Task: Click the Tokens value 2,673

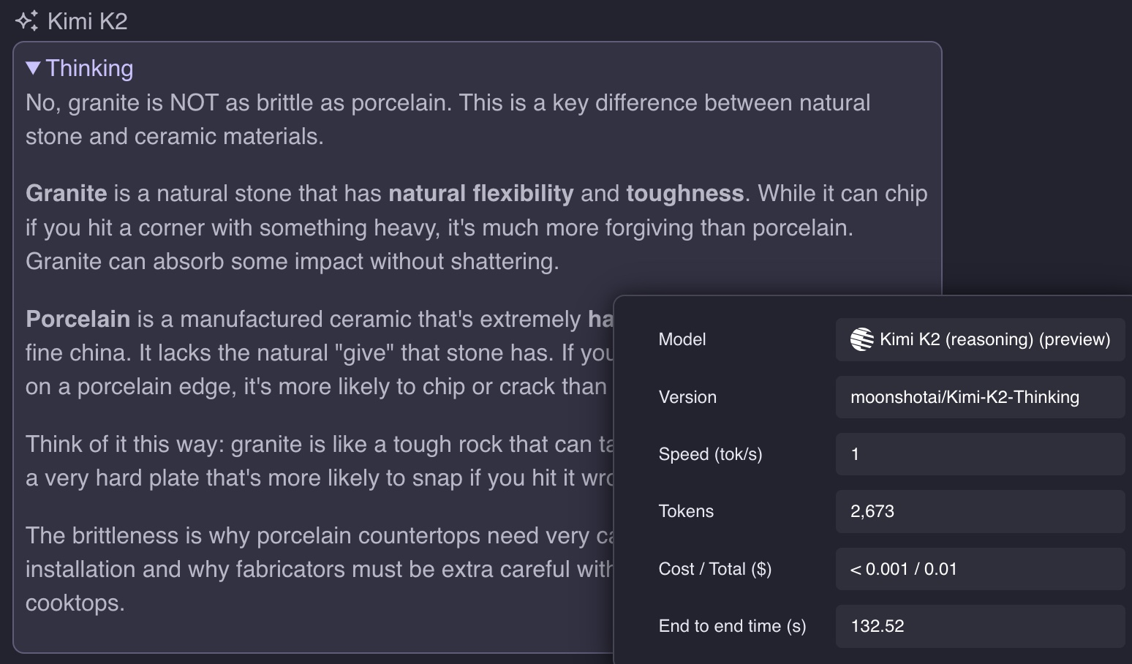Action: (872, 511)
